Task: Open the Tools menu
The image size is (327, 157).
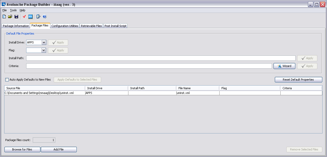Action: (13, 10)
